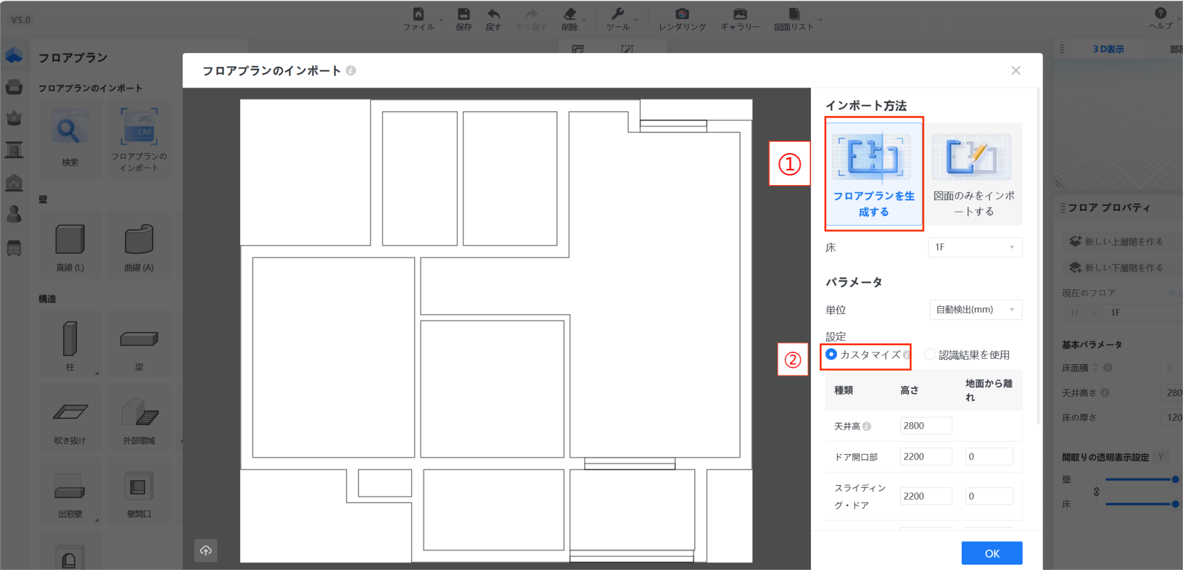Open the sofa furniture sidebar icon
Viewport: 1183px width, 570px height.
pos(14,87)
